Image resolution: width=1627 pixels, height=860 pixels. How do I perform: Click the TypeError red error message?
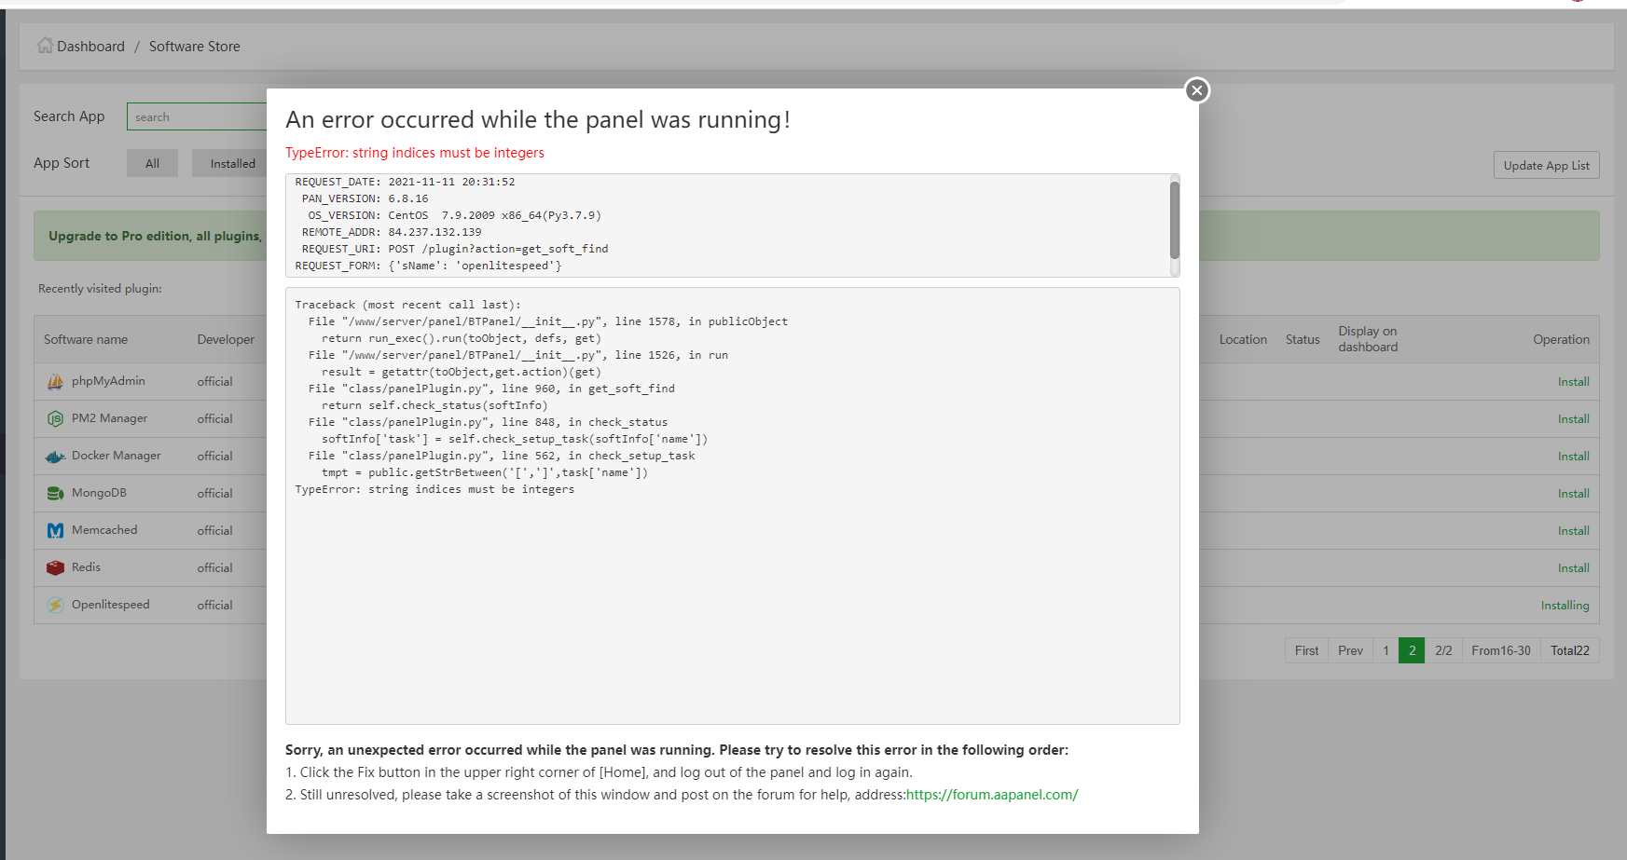[x=415, y=153]
